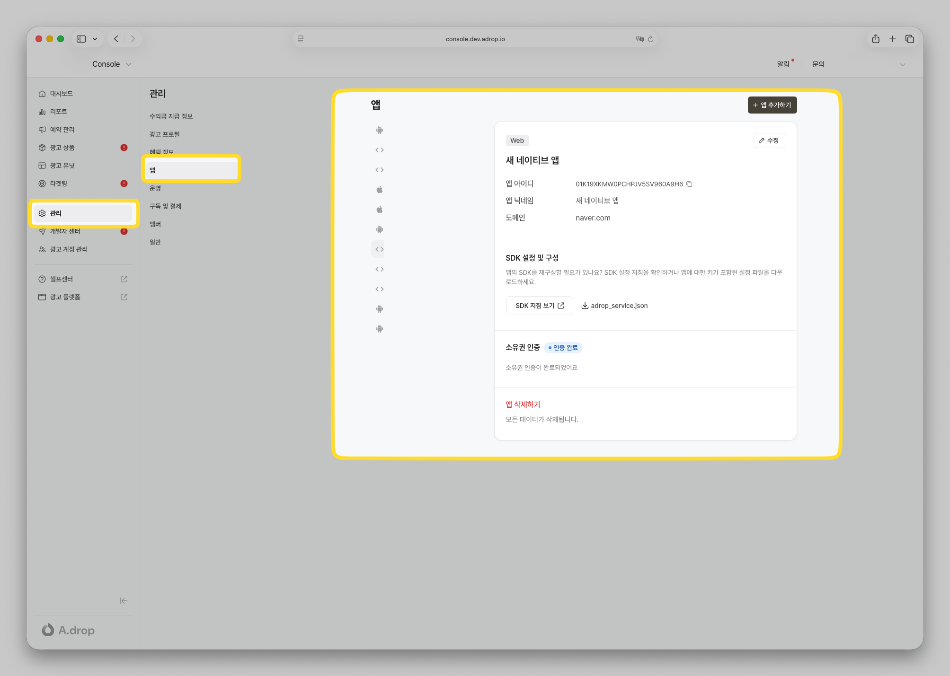This screenshot has height=676, width=950.
Task: Open the browser share icon
Action: 876,39
